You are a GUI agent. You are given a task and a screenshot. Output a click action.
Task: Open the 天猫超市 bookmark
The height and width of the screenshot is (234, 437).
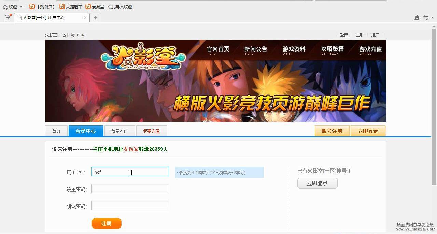tap(71, 7)
